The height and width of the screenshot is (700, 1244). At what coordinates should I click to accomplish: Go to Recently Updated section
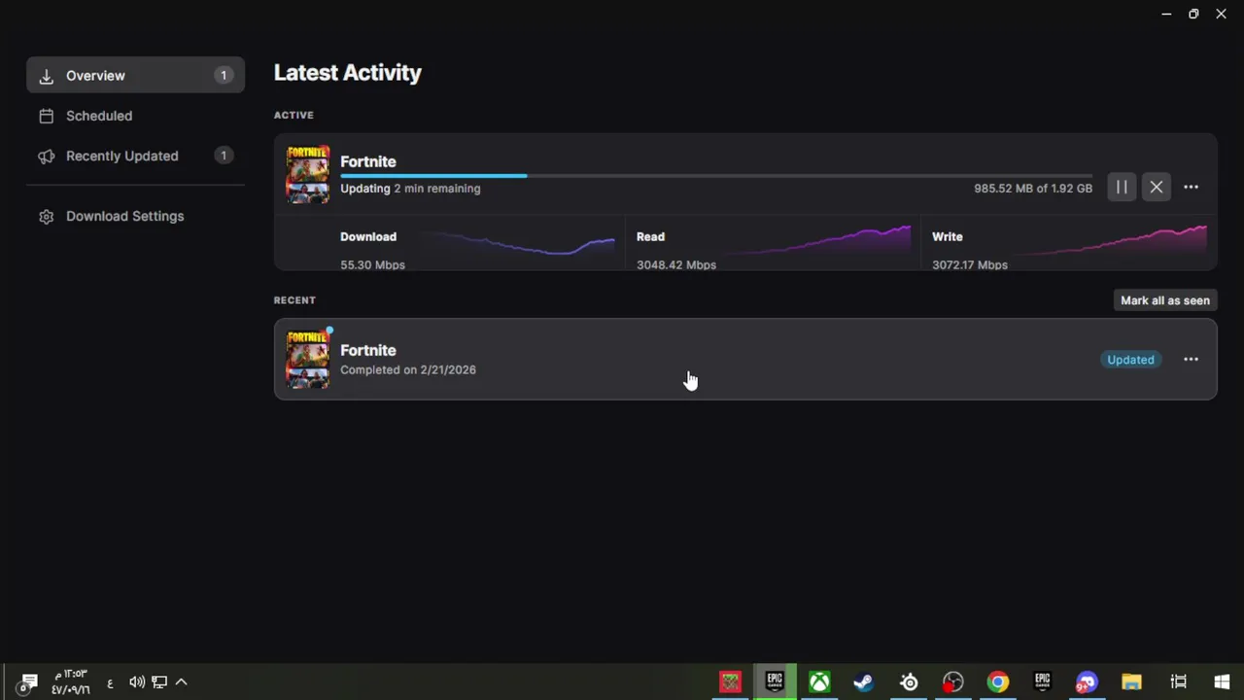click(x=135, y=156)
